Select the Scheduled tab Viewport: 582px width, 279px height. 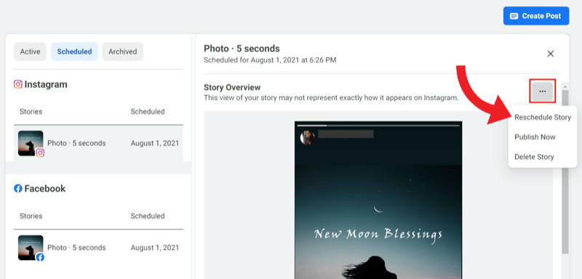pyautogui.click(x=74, y=52)
